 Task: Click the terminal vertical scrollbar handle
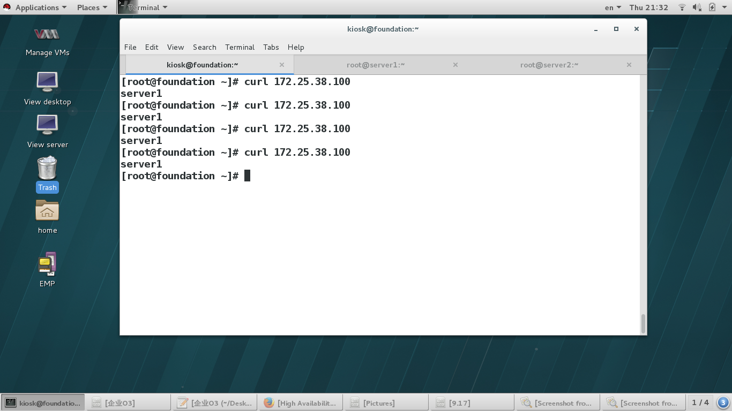click(643, 323)
